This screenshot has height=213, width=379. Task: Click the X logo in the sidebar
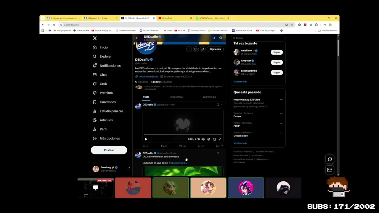point(95,38)
